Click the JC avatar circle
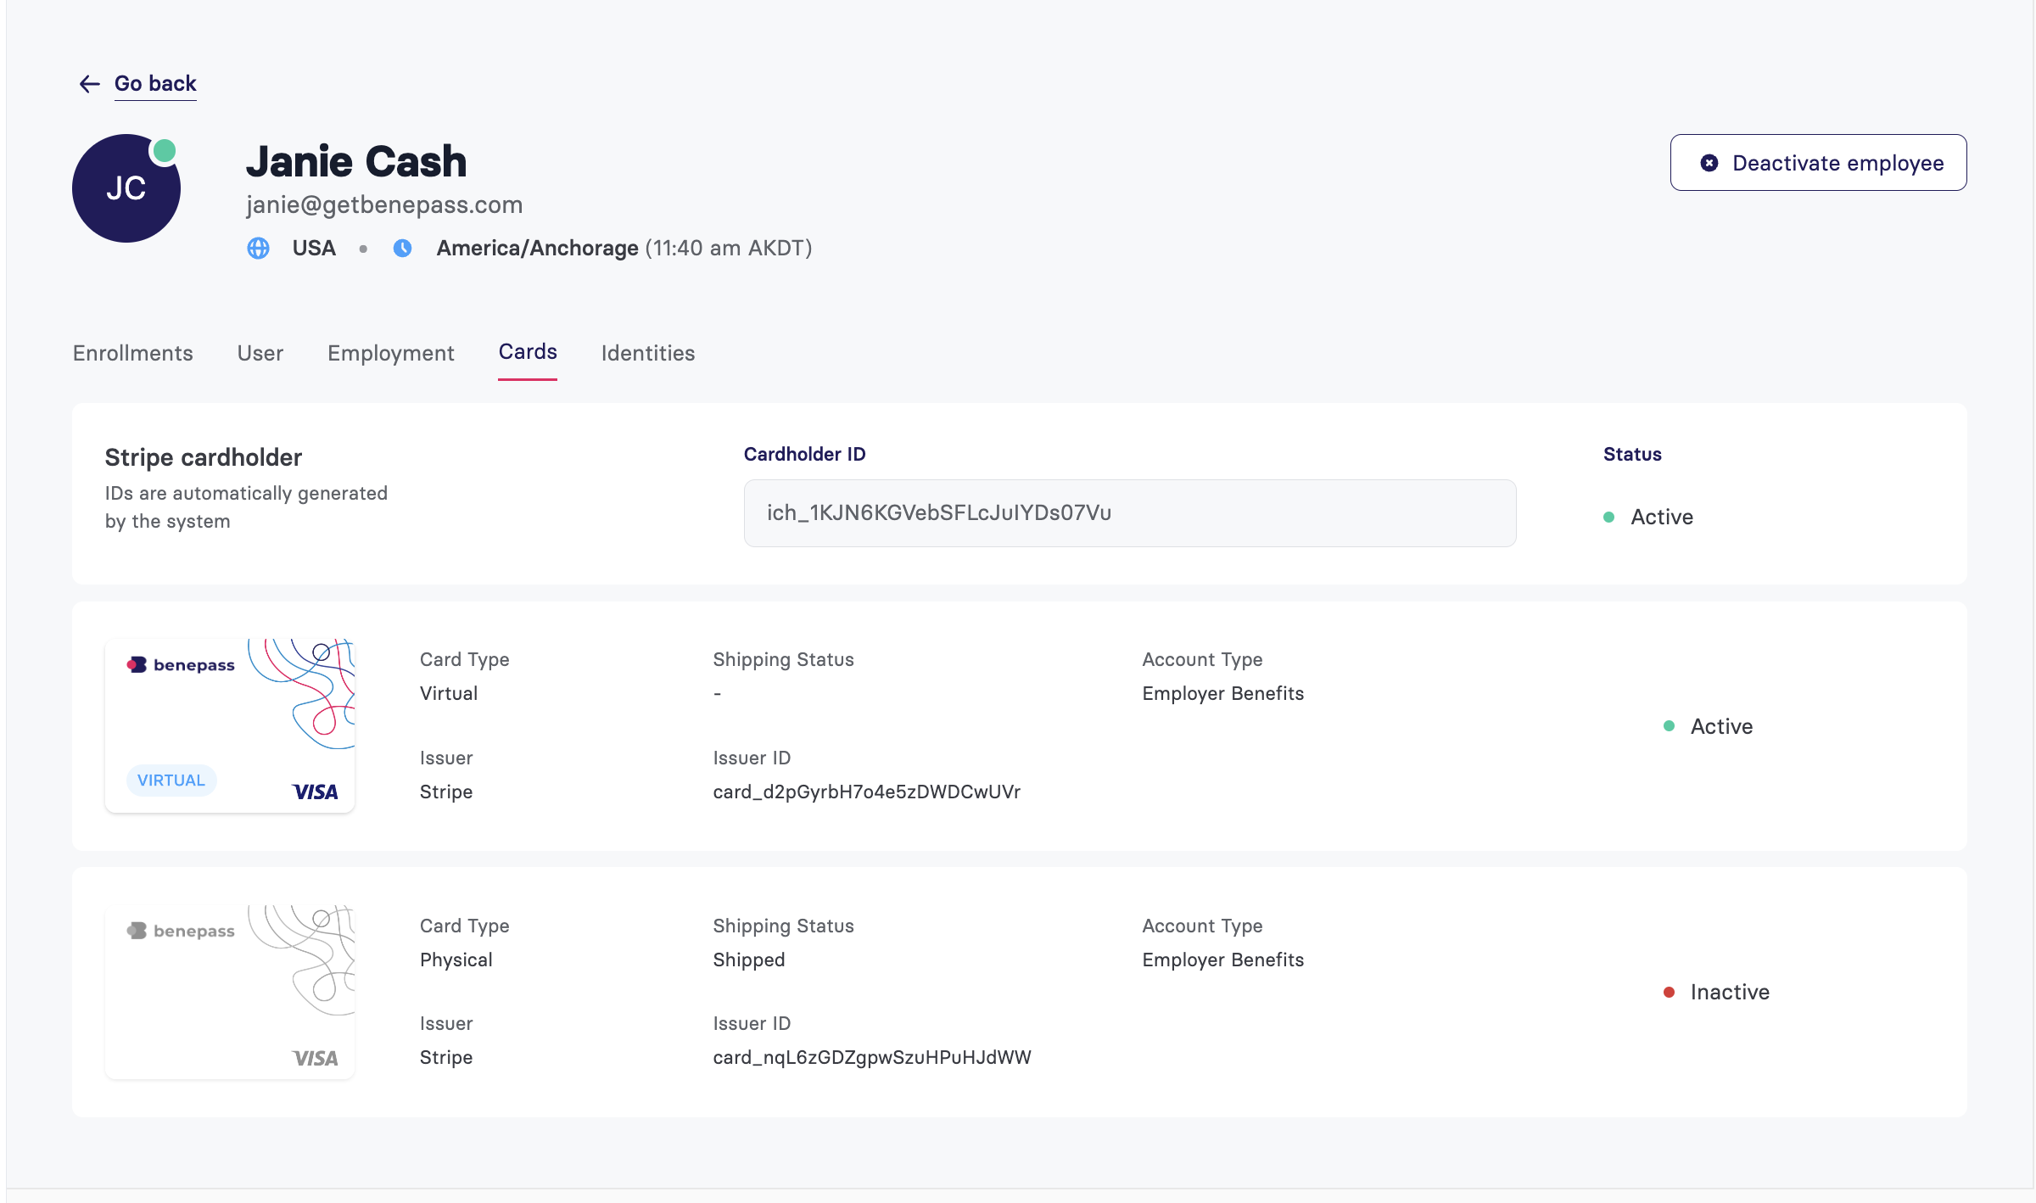The height and width of the screenshot is (1203, 2036). point(126,188)
